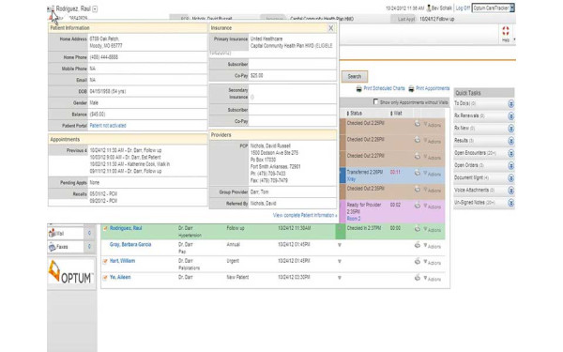
Task: Click the Faxes count value
Action: [89, 247]
